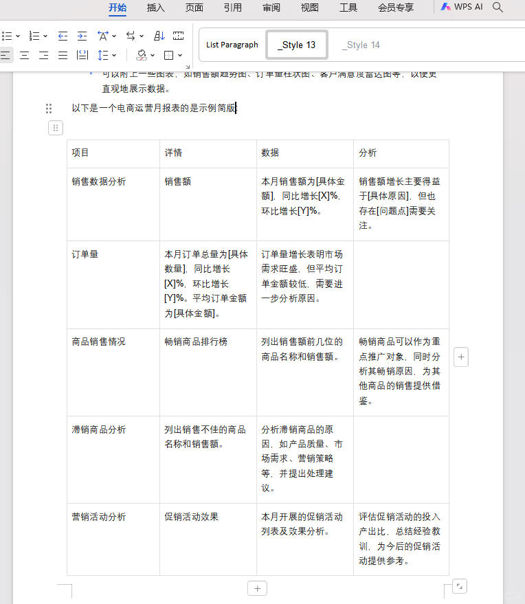Screen dimensions: 525x604
Task: Add a column with right plus button
Action: (x=461, y=357)
